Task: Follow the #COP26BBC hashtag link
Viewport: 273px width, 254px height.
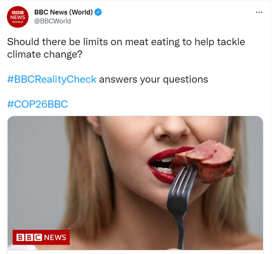Action: point(38,104)
